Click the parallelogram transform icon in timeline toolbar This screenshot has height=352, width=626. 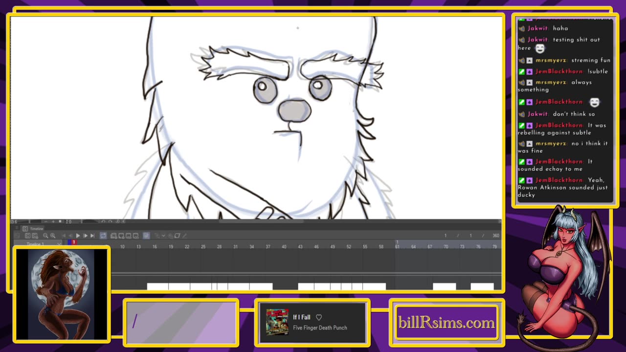pyautogui.click(x=178, y=236)
